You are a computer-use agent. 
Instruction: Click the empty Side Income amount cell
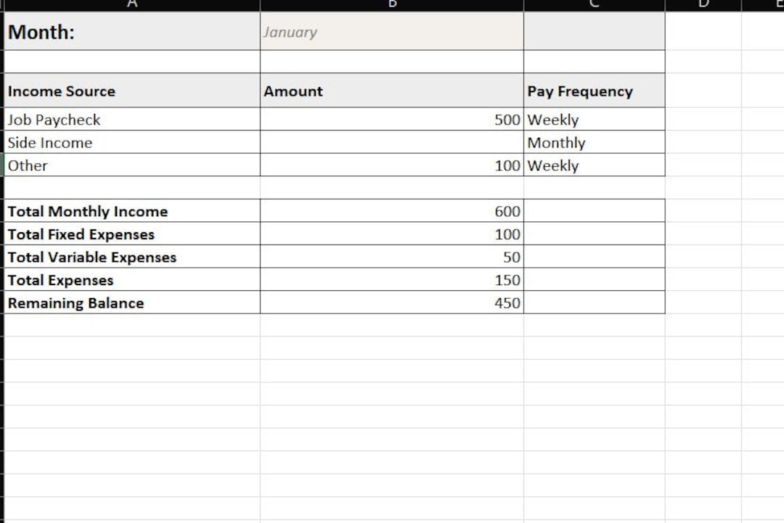[x=392, y=142]
